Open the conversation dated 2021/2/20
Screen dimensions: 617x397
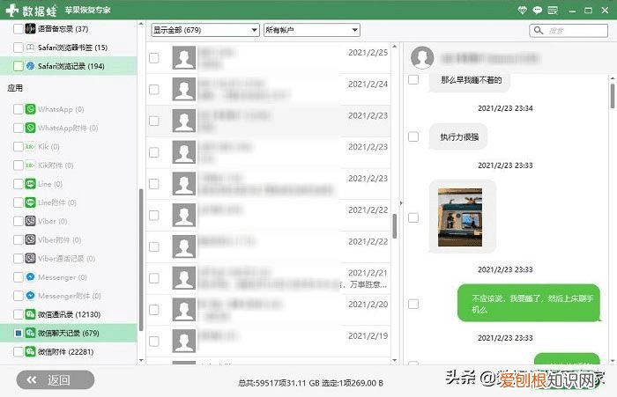(x=268, y=310)
